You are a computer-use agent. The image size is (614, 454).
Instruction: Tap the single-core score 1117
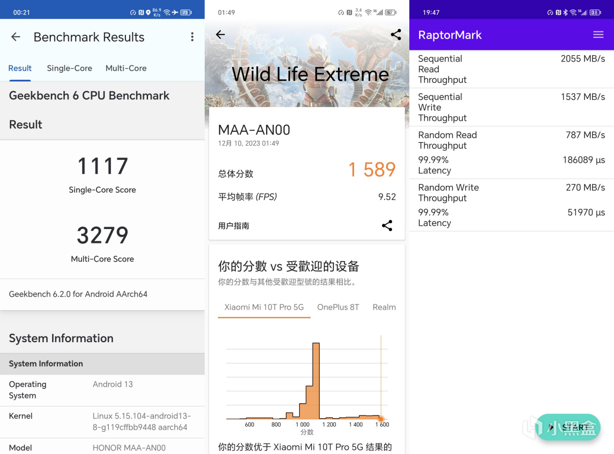click(103, 166)
